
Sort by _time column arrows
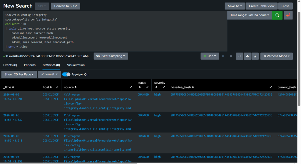pos(13,87)
